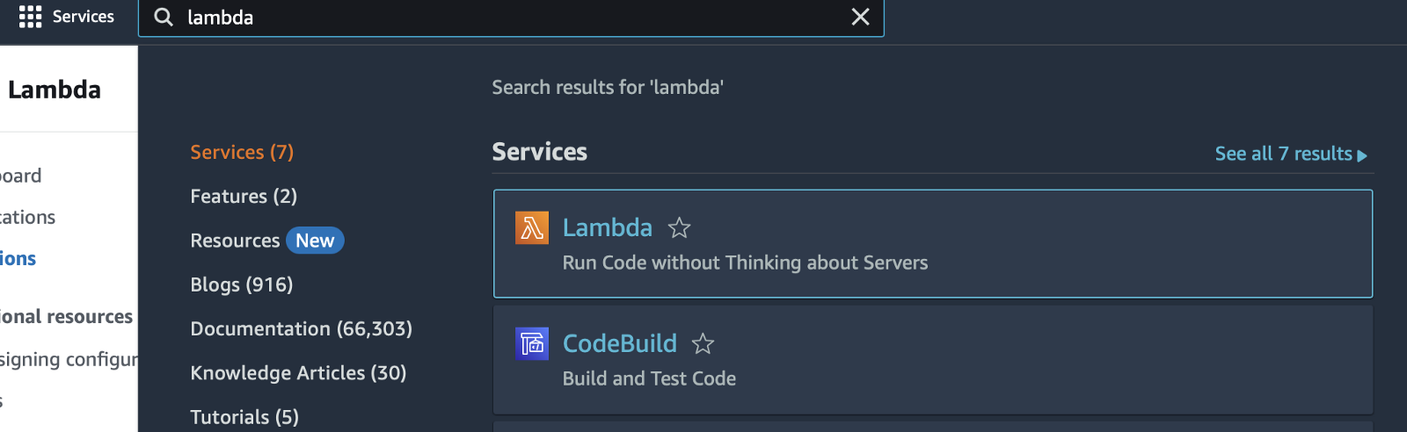This screenshot has height=432, width=1407.
Task: Open the Lambda service link
Action: click(x=607, y=228)
